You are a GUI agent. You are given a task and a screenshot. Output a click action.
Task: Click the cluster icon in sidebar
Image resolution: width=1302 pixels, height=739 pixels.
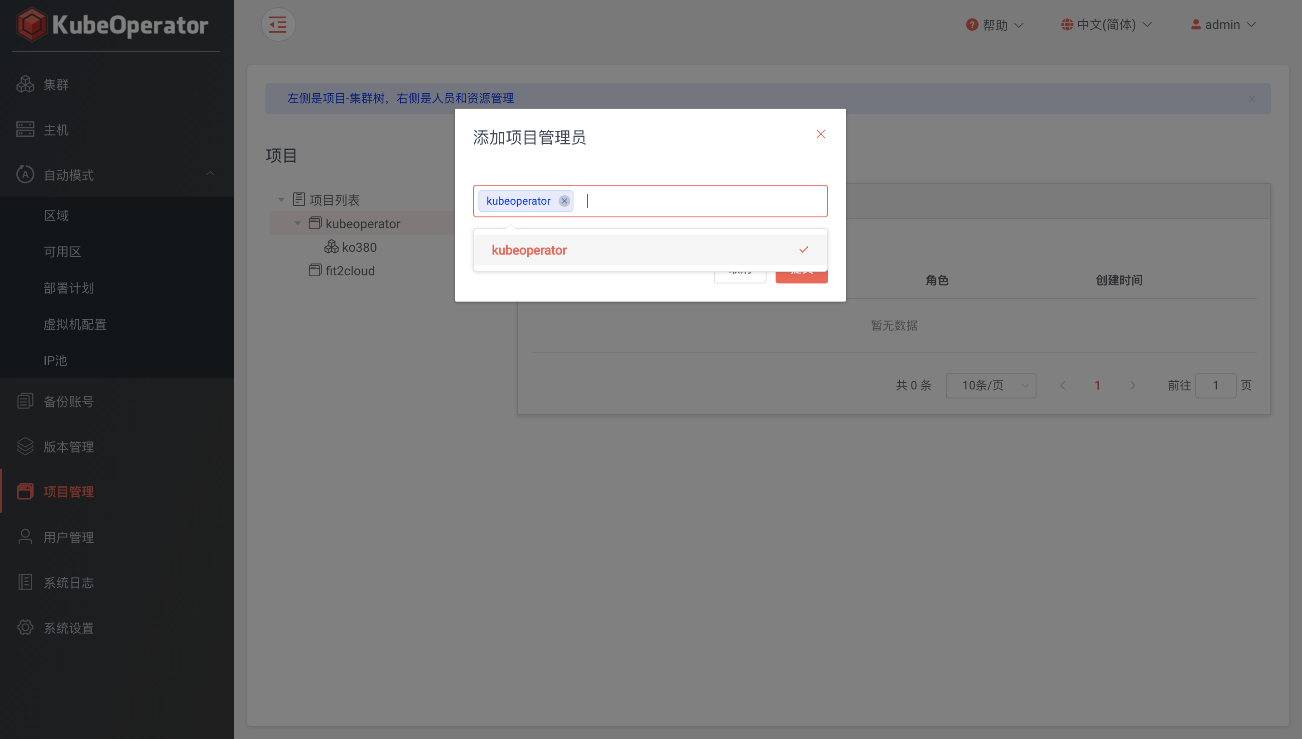(x=25, y=84)
